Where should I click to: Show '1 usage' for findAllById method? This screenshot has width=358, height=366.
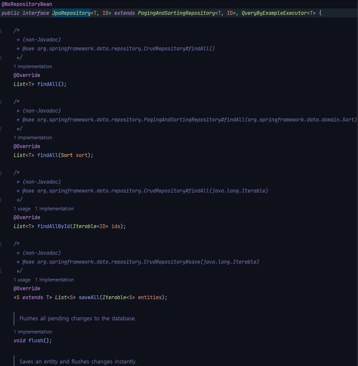(x=22, y=209)
